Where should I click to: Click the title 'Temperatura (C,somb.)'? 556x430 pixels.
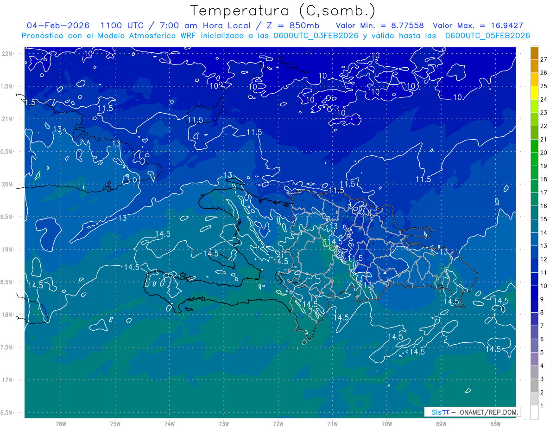(x=283, y=11)
